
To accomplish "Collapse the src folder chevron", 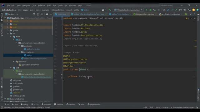I will click(x=8, y=34).
